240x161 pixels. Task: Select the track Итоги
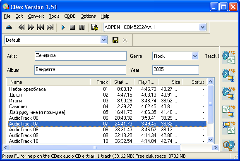pyautogui.click(x=107, y=101)
